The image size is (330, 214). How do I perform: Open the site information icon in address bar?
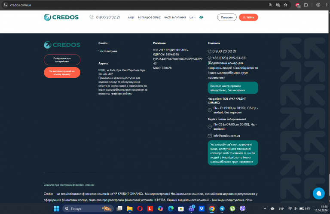pos(6,5)
